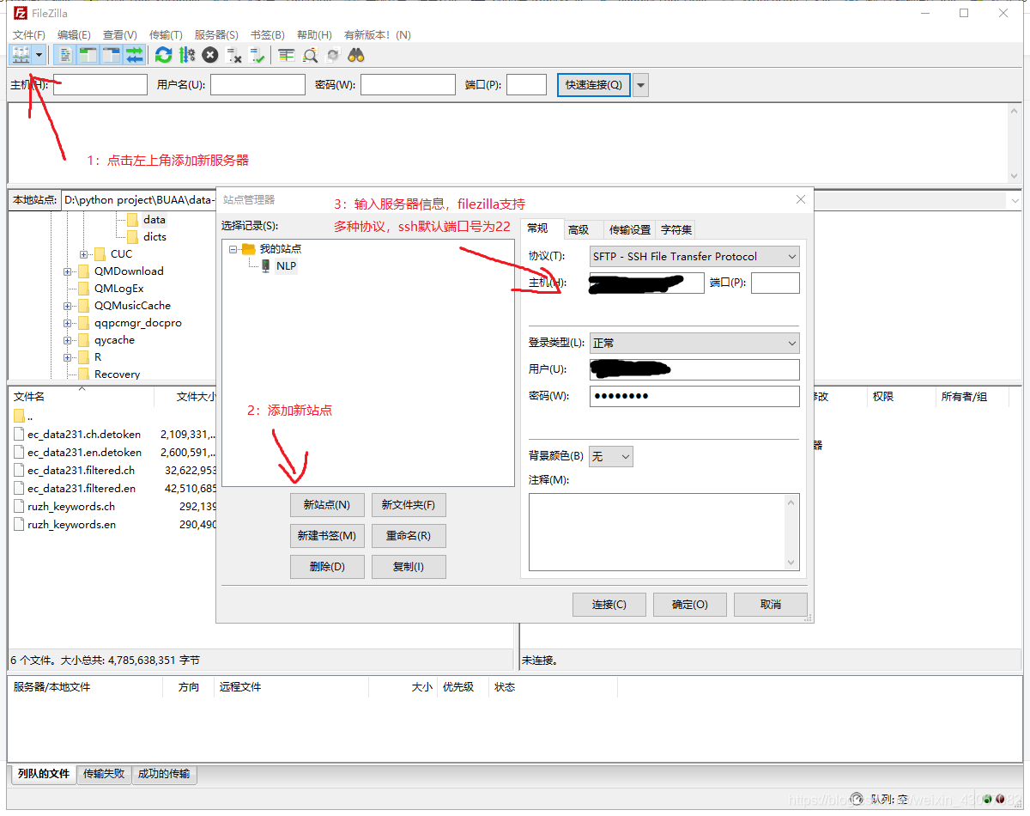Open the 协议 SFTP protocol dropdown

pyautogui.click(x=694, y=256)
